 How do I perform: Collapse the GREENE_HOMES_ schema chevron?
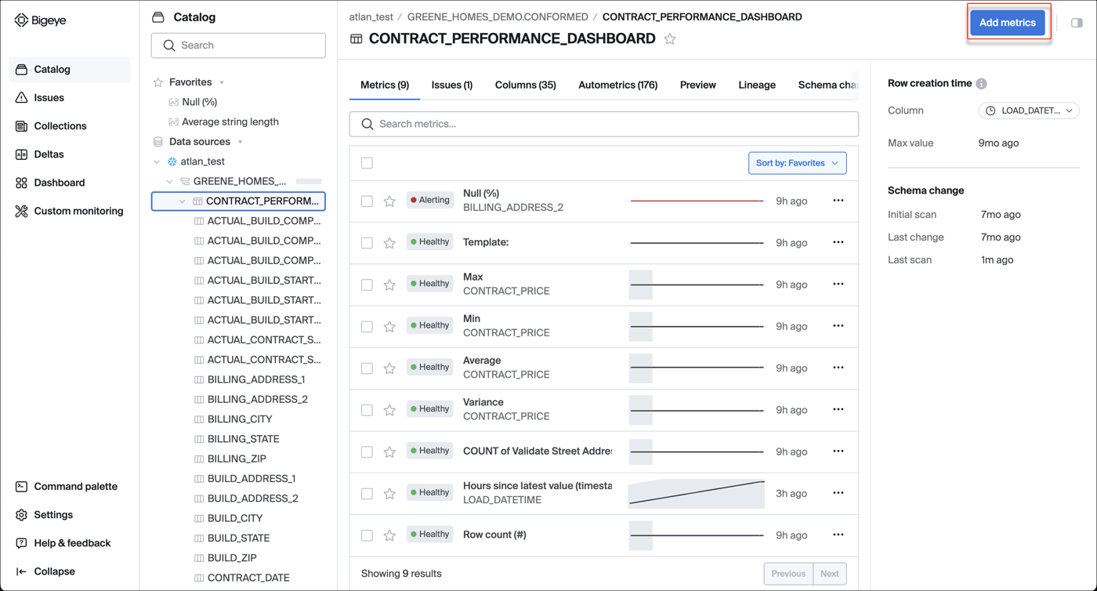click(169, 181)
